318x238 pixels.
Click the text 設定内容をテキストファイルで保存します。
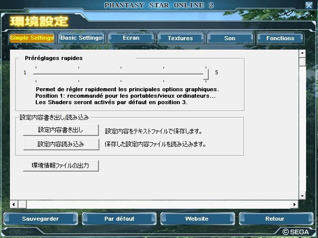(x=154, y=131)
